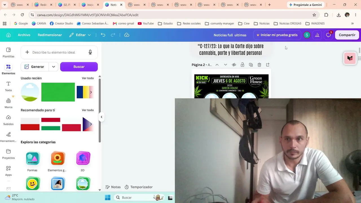Open the Proyectos sidebar panel
Viewport: 361px width, 203px height.
[x=8, y=154]
